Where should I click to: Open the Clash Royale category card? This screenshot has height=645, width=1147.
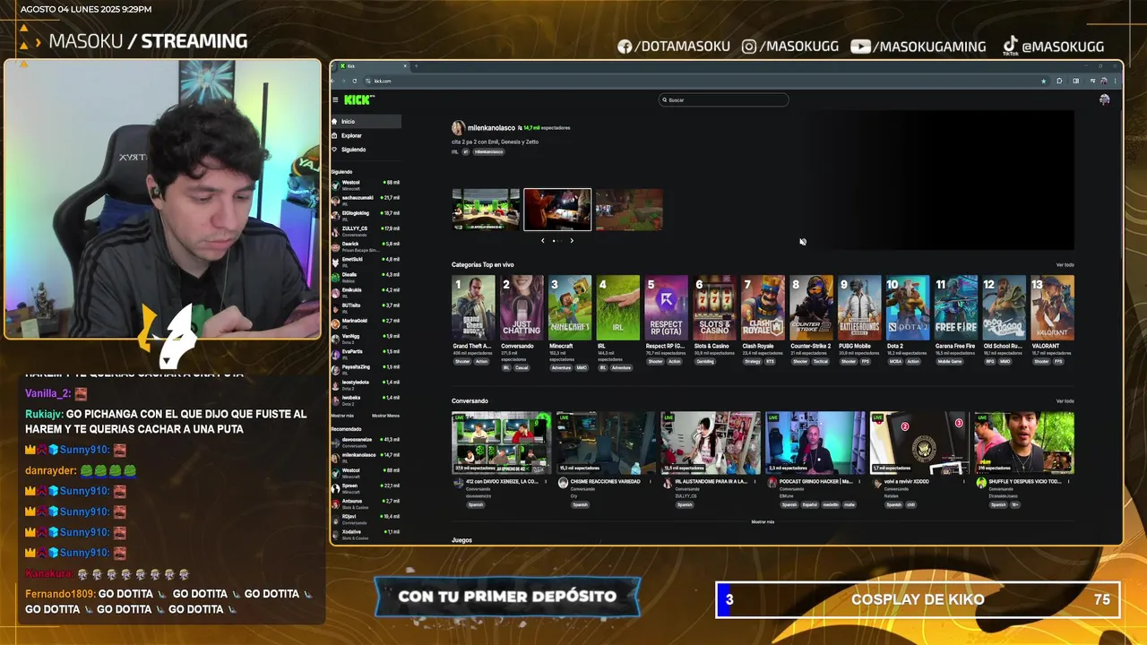tap(763, 308)
